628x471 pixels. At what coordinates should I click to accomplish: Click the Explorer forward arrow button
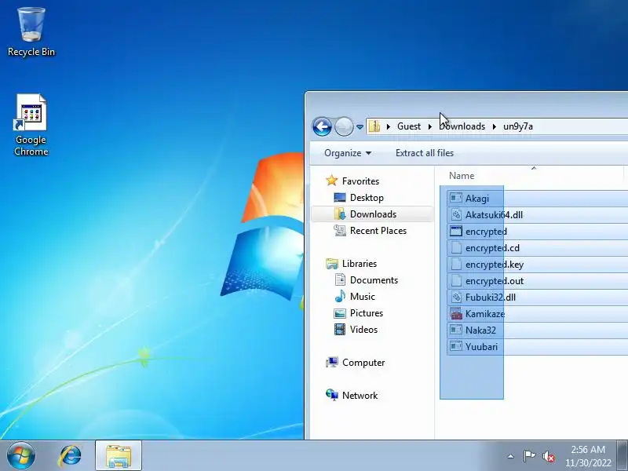pos(344,127)
